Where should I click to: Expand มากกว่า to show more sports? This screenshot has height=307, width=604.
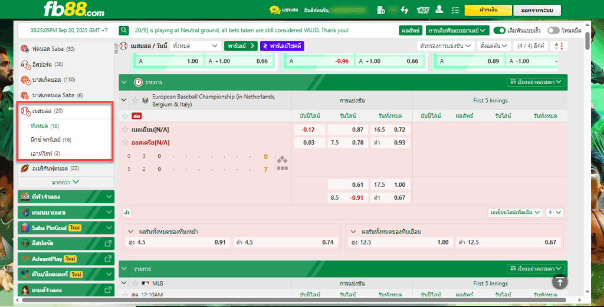pos(65,182)
